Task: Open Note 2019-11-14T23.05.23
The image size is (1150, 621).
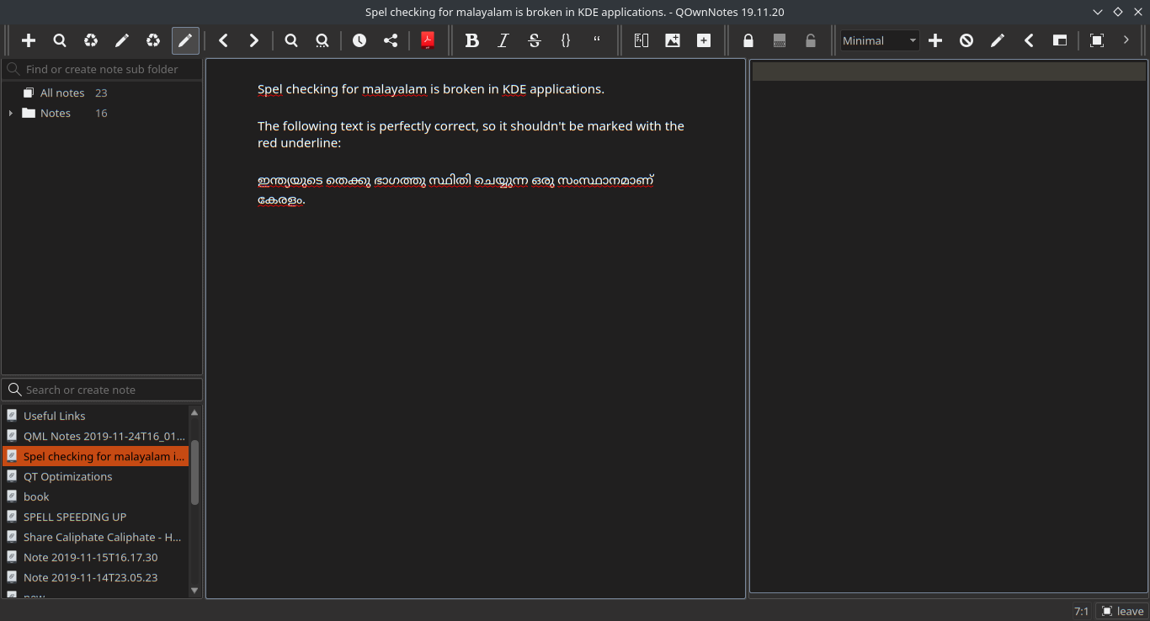Action: [96, 577]
